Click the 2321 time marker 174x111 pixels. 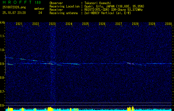click(19, 24)
